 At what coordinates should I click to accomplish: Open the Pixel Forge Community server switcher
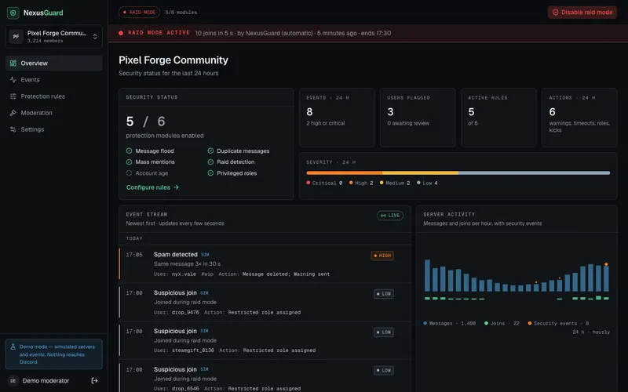coord(53,36)
